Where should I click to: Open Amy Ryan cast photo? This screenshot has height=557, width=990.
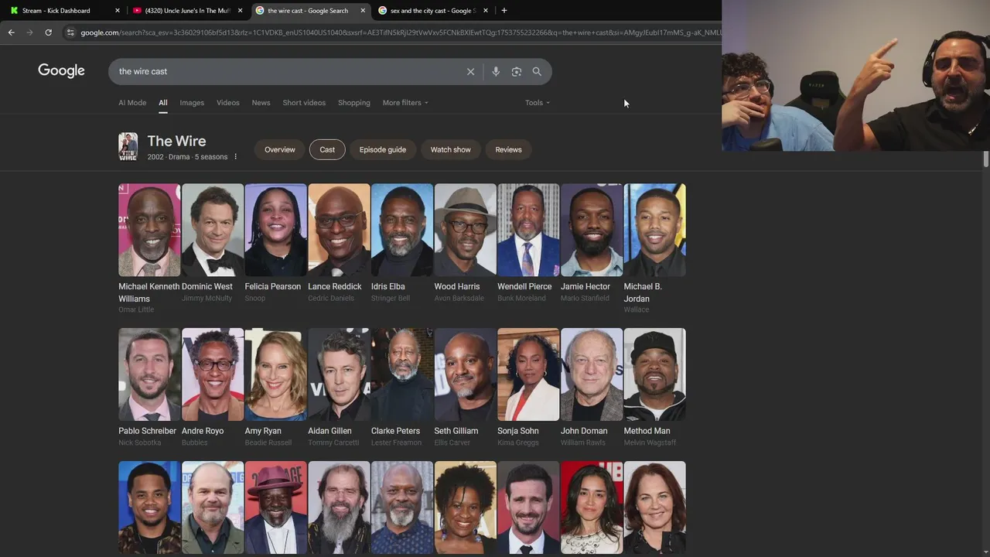pos(276,374)
